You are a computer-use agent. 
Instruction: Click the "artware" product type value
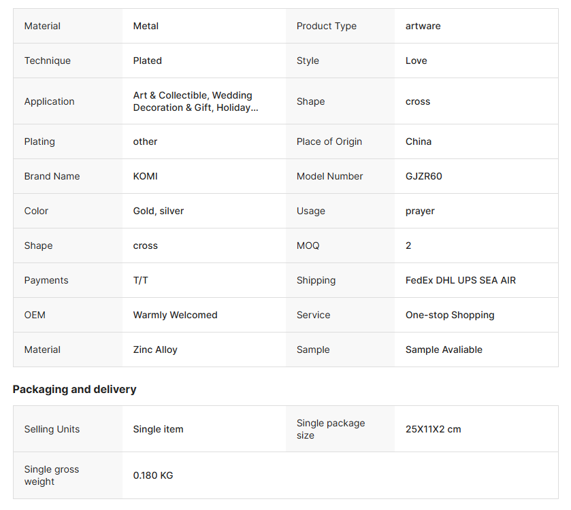pos(423,26)
